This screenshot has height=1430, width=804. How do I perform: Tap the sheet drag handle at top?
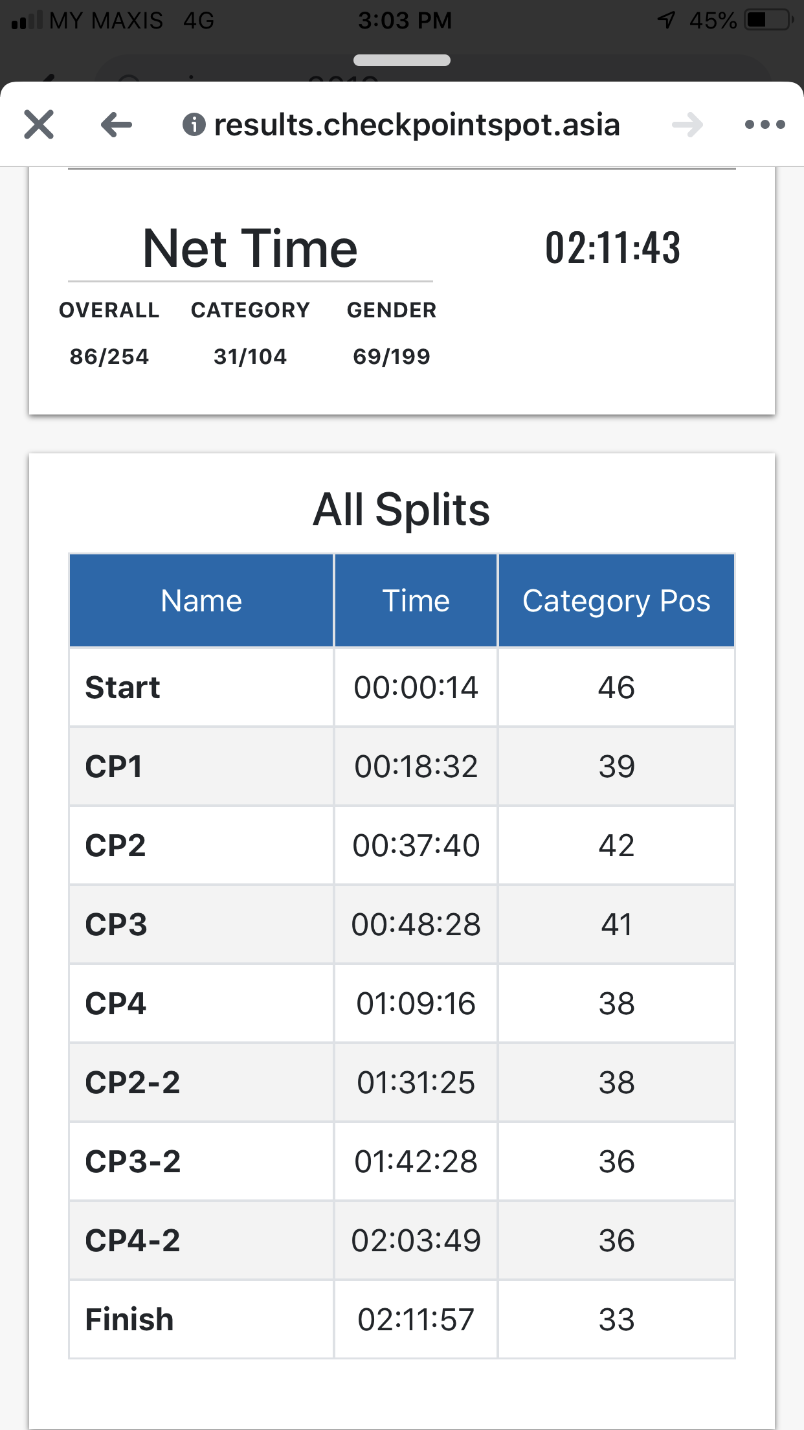(x=402, y=60)
